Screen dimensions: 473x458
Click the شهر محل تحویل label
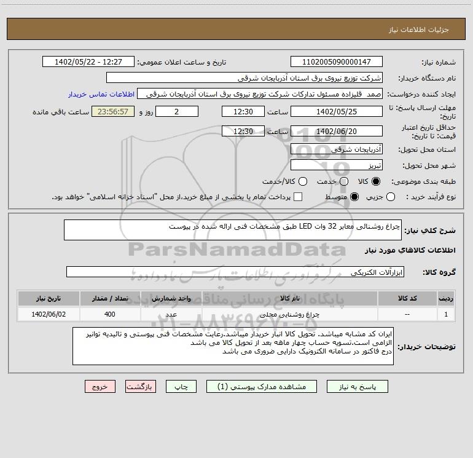pyautogui.click(x=429, y=165)
